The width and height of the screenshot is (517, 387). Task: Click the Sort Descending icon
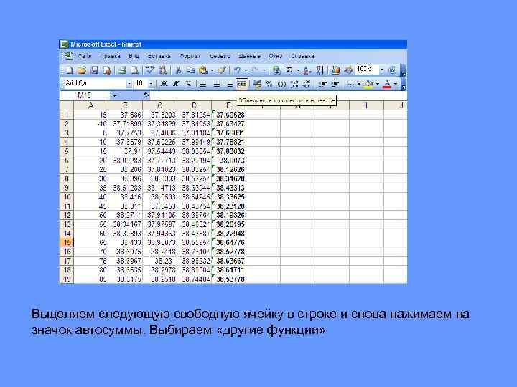[x=320, y=70]
